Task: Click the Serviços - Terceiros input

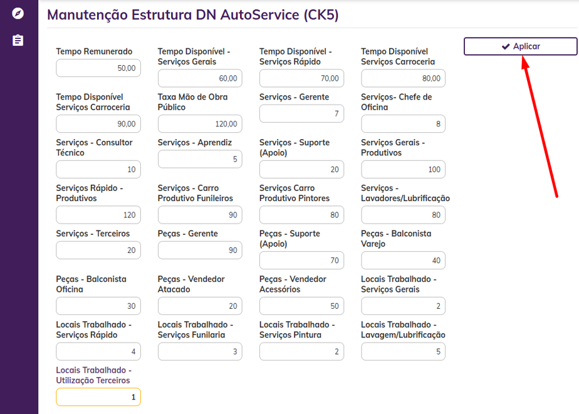Action: (x=98, y=250)
